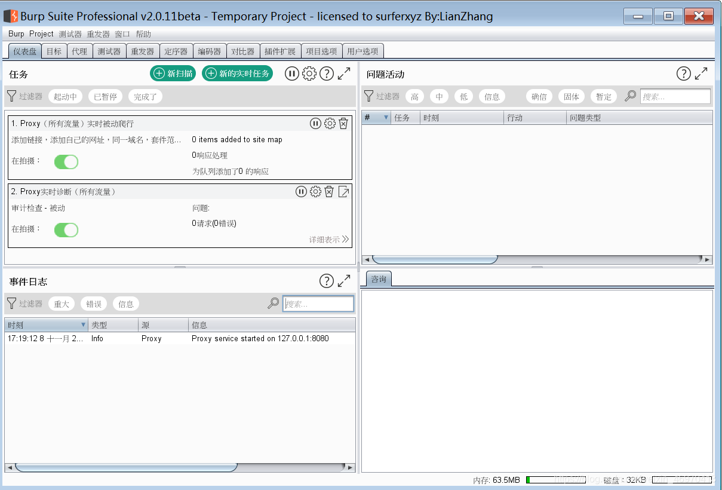Open the Project menu
This screenshot has width=722, height=490.
coord(41,34)
